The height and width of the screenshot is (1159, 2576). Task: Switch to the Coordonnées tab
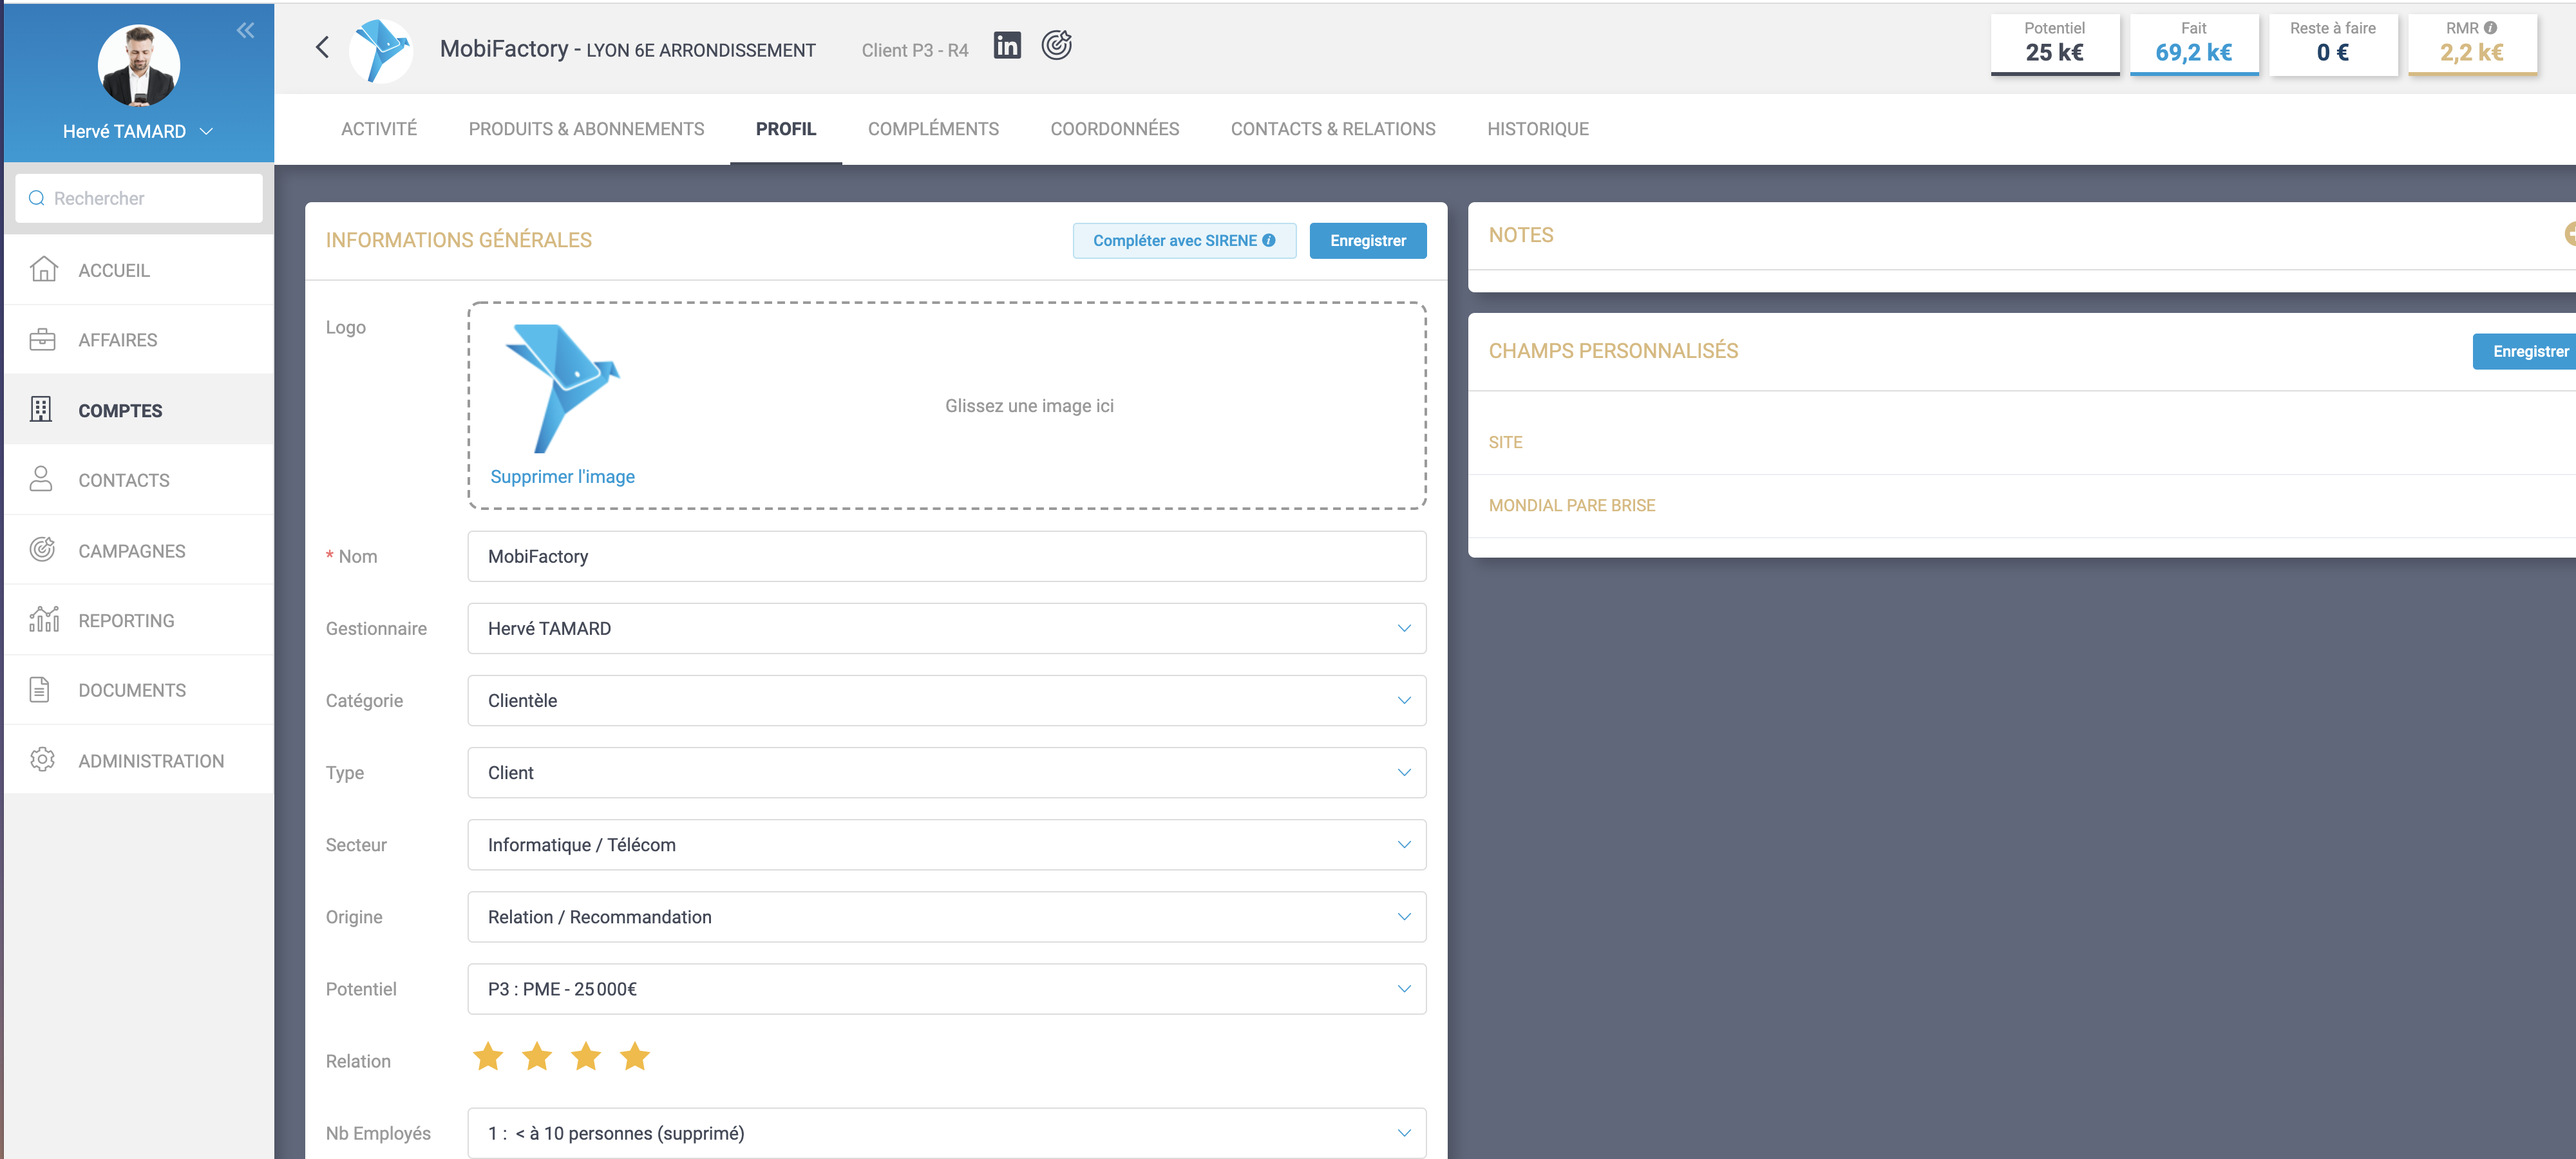point(1114,129)
